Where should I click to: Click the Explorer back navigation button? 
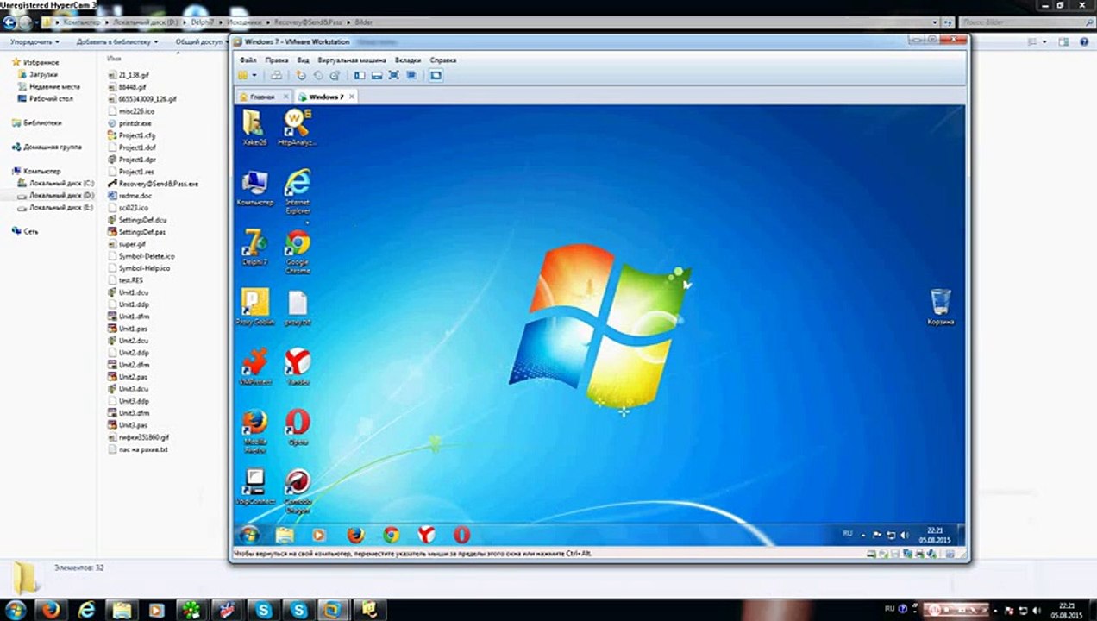(9, 22)
